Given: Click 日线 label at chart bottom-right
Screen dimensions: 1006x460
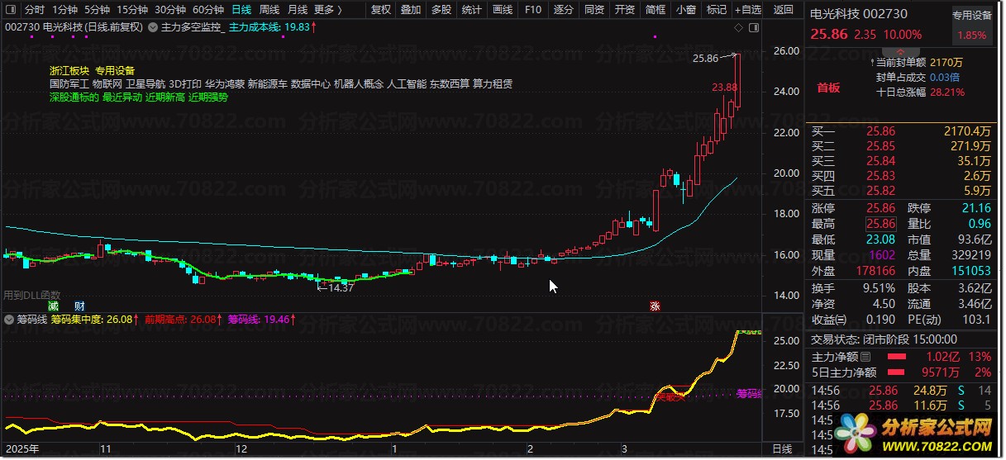Looking at the screenshot, I should [782, 449].
